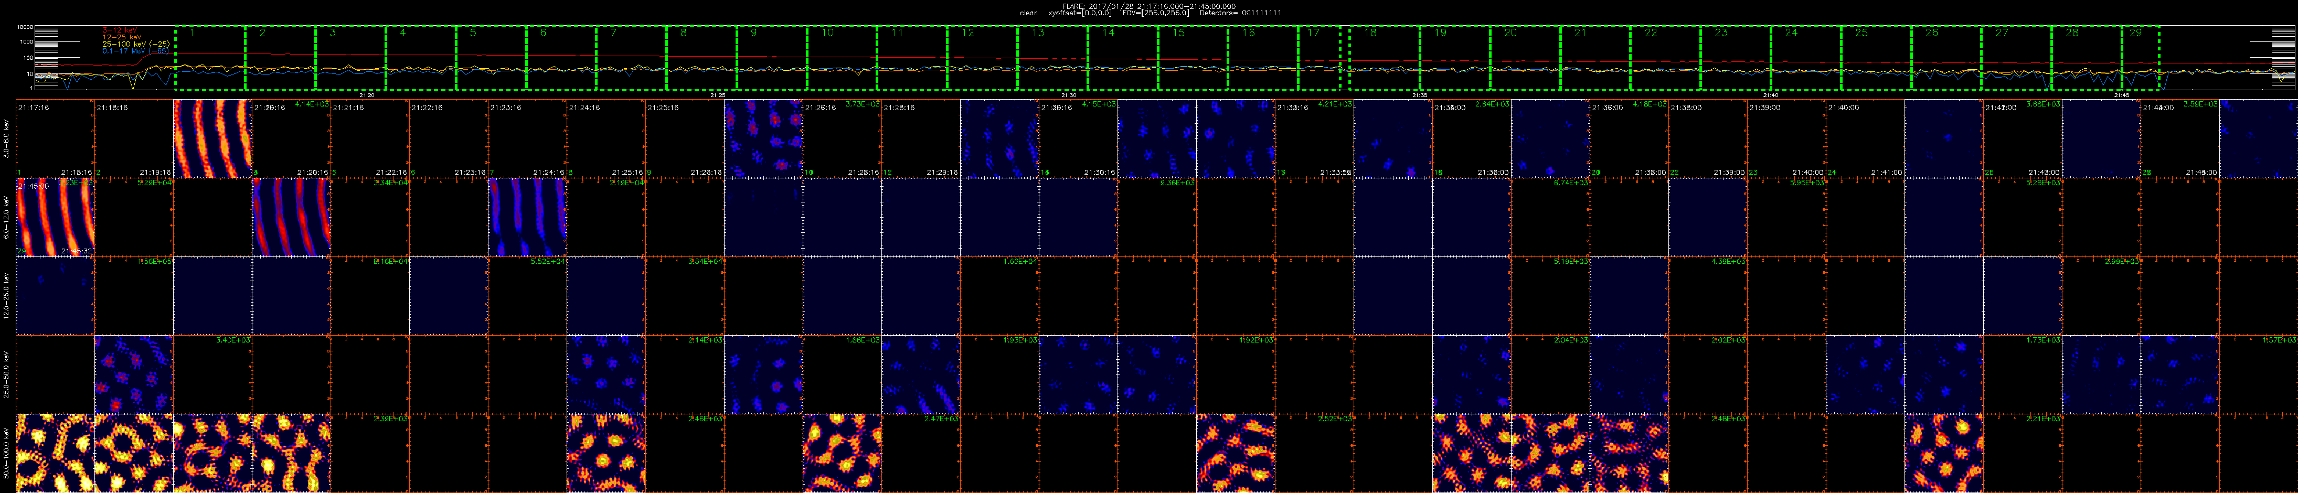The image size is (2298, 493).
Task: Open the striped 3.0-6.0 keV image panel
Action: click(212, 138)
